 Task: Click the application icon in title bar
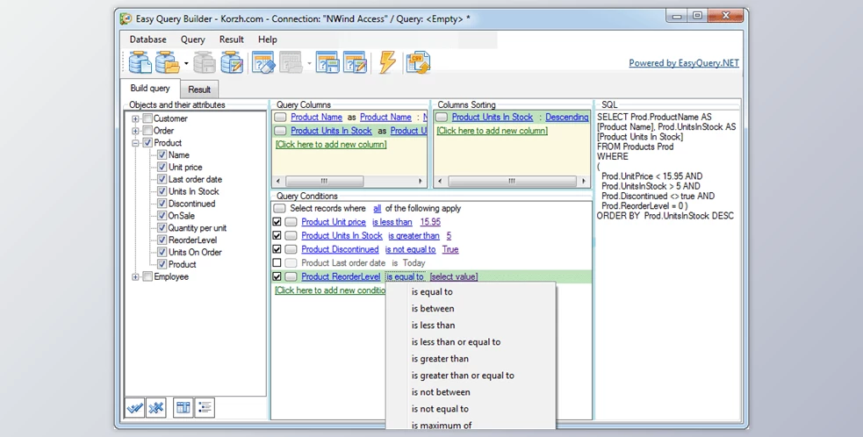(126, 18)
